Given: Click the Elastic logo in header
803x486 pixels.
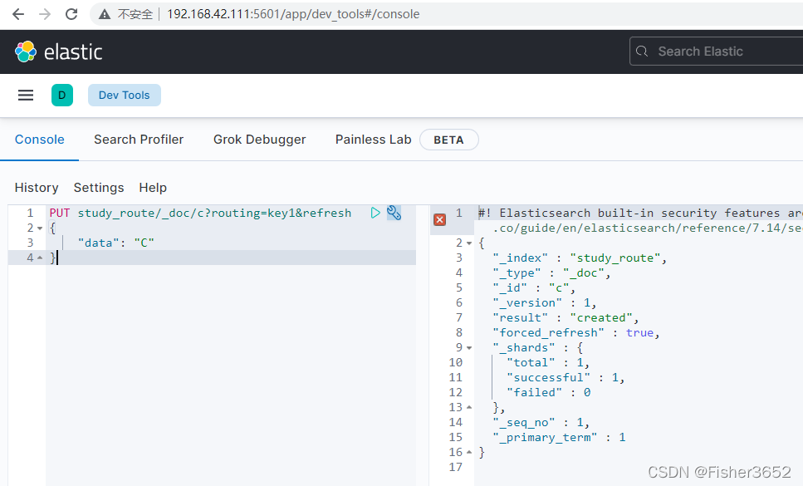Looking at the screenshot, I should pos(58,52).
